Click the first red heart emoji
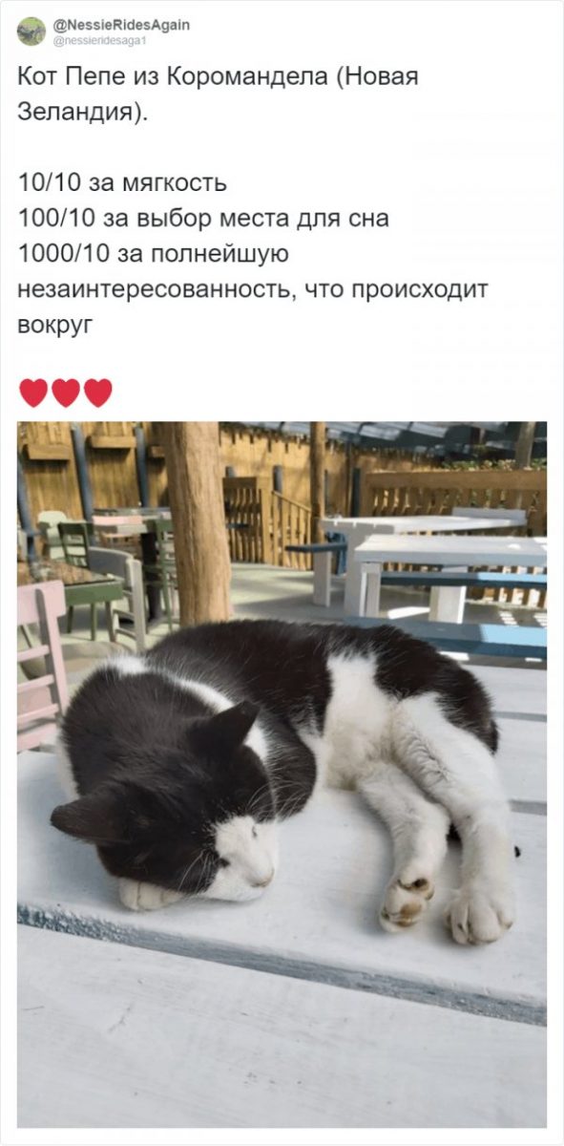Viewport: 564px width, 1146px height. point(33,393)
